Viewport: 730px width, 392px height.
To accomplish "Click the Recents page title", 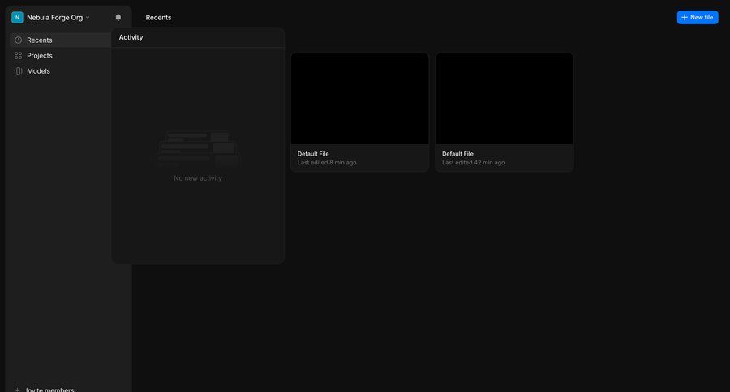I will [x=158, y=17].
